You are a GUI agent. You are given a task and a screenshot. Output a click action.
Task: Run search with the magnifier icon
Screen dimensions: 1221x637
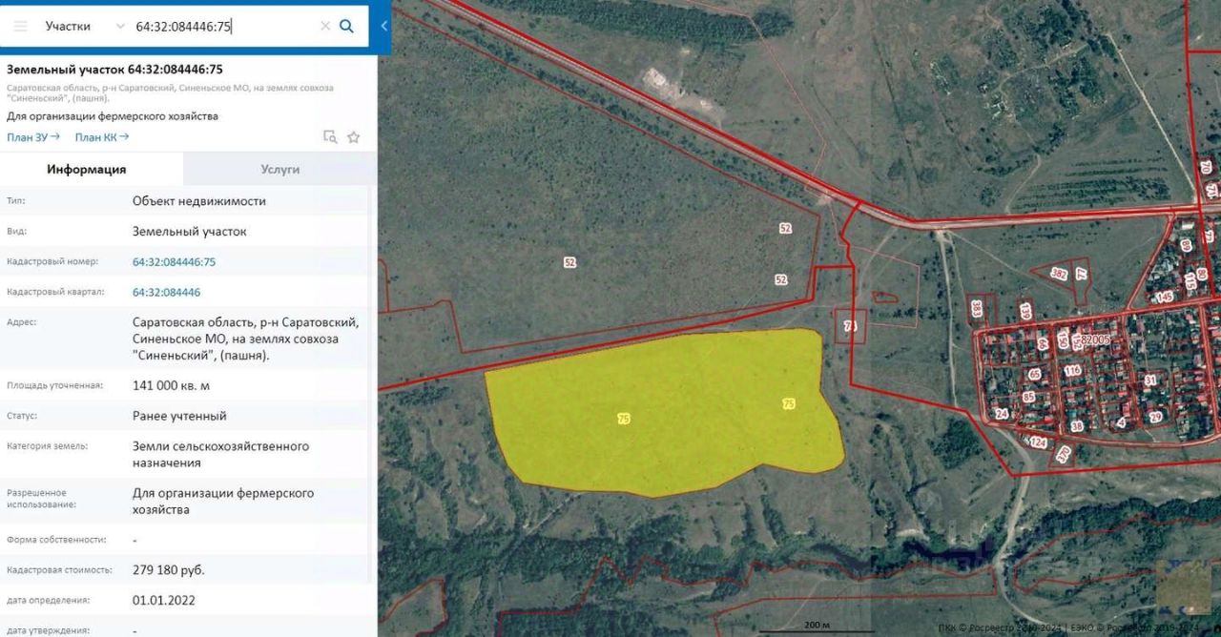346,27
